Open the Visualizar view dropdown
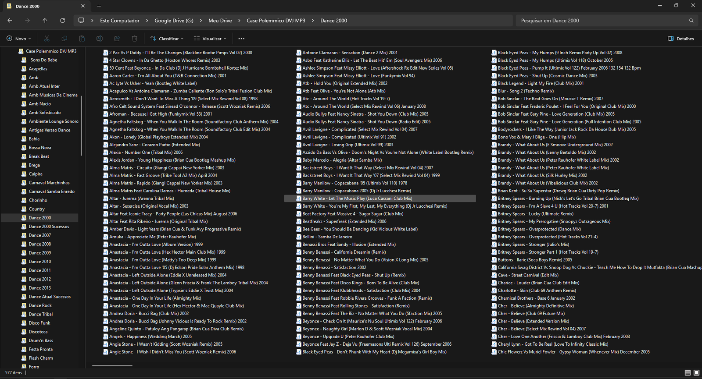 pos(210,39)
